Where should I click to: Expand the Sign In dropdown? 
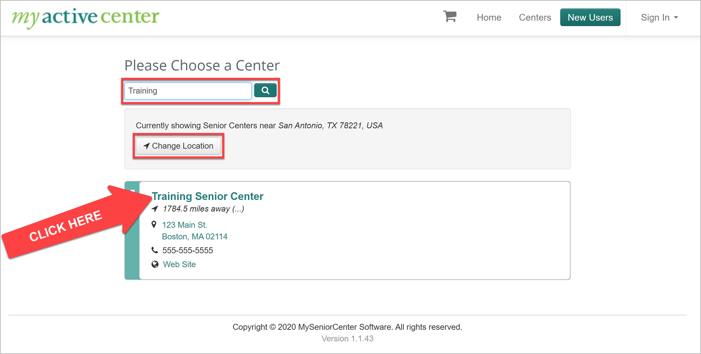pyautogui.click(x=659, y=17)
